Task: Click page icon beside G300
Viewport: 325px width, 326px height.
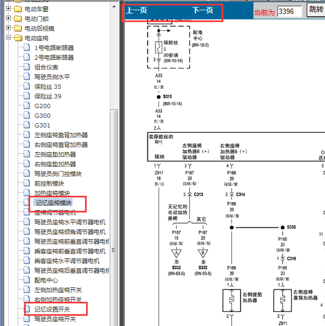Action: click(x=26, y=115)
